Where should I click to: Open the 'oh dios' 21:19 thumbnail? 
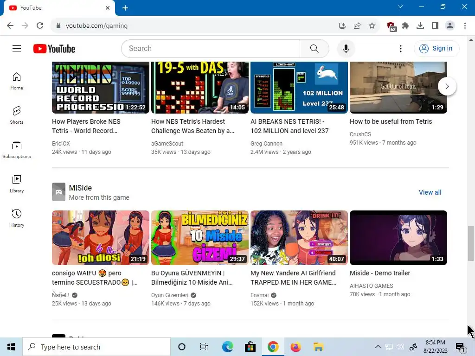(x=101, y=238)
